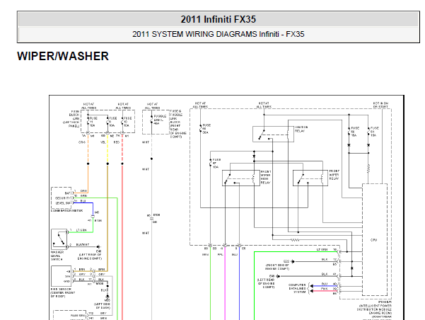425x320 pixels.
Task: Click the 'FUSE 47 10A' label
Action: point(216,164)
